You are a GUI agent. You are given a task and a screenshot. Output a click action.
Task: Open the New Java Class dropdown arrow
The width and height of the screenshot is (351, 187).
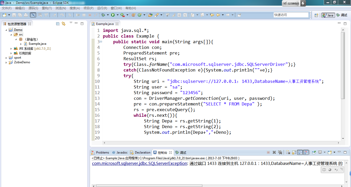click(144, 15)
